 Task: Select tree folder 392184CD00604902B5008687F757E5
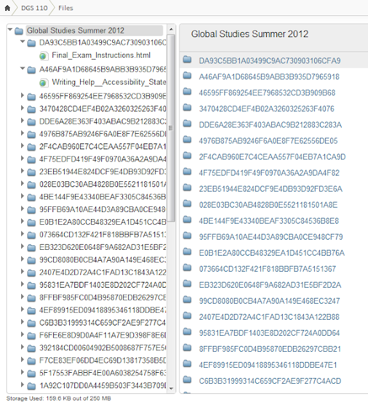tap(103, 348)
